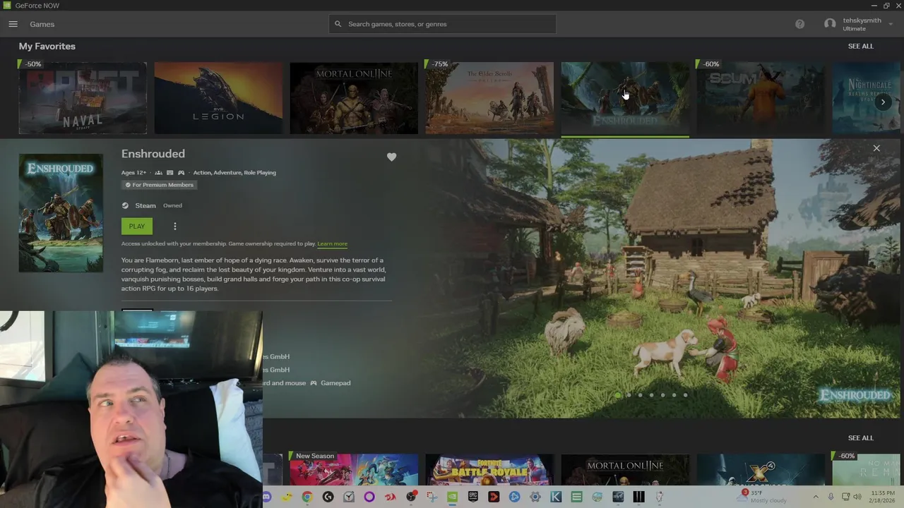Open the weather widget showing 35°F
This screenshot has width=904, height=508.
761,497
